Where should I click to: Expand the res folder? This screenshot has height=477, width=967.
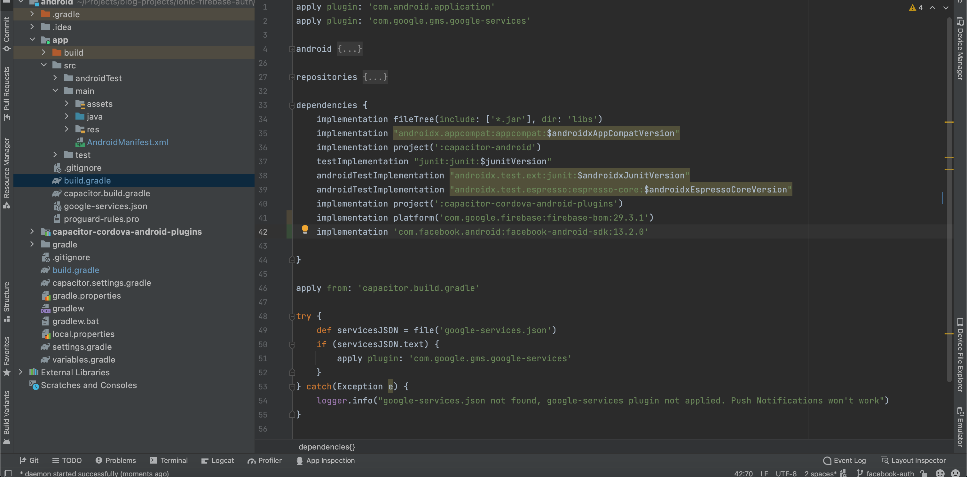(x=67, y=129)
